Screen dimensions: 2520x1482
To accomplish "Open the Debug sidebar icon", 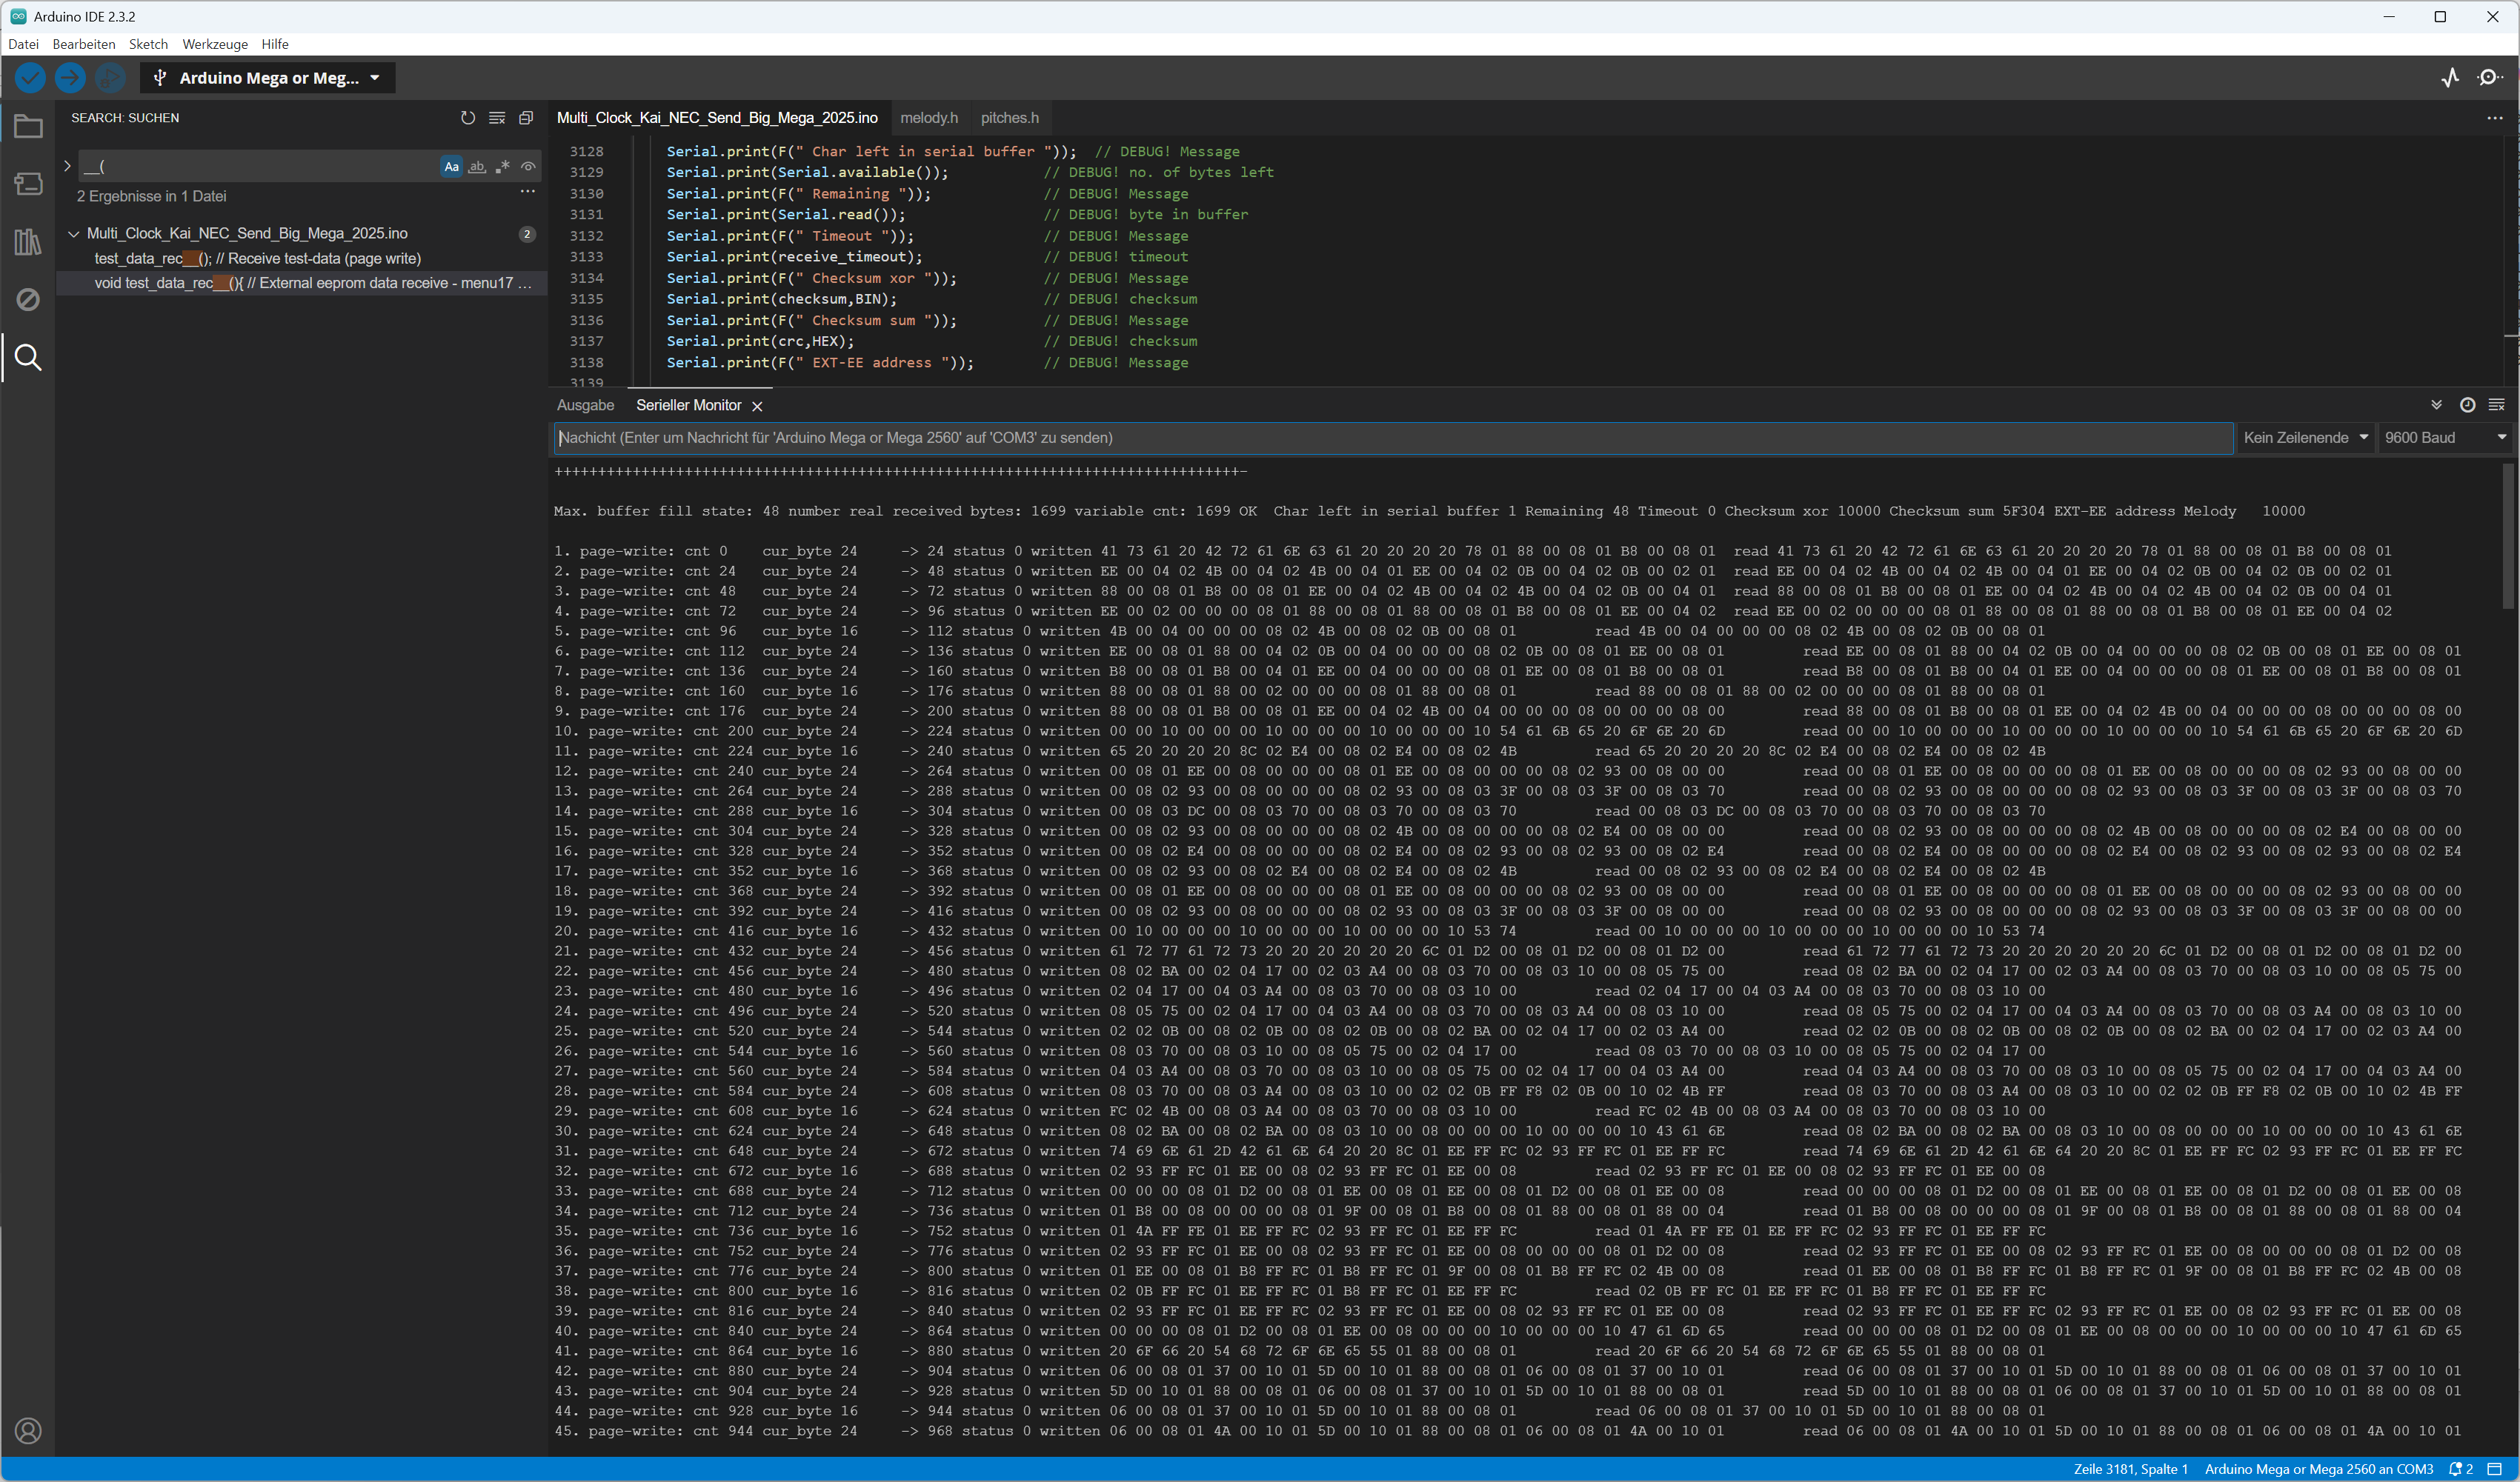I will (x=28, y=300).
